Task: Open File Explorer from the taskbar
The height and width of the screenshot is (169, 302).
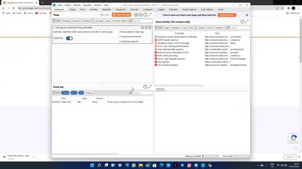Action: [141, 165]
